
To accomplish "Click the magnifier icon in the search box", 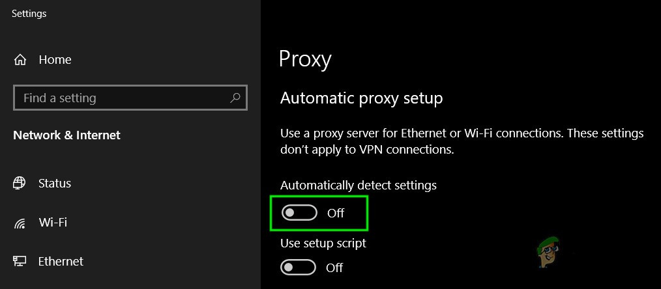I will point(235,98).
